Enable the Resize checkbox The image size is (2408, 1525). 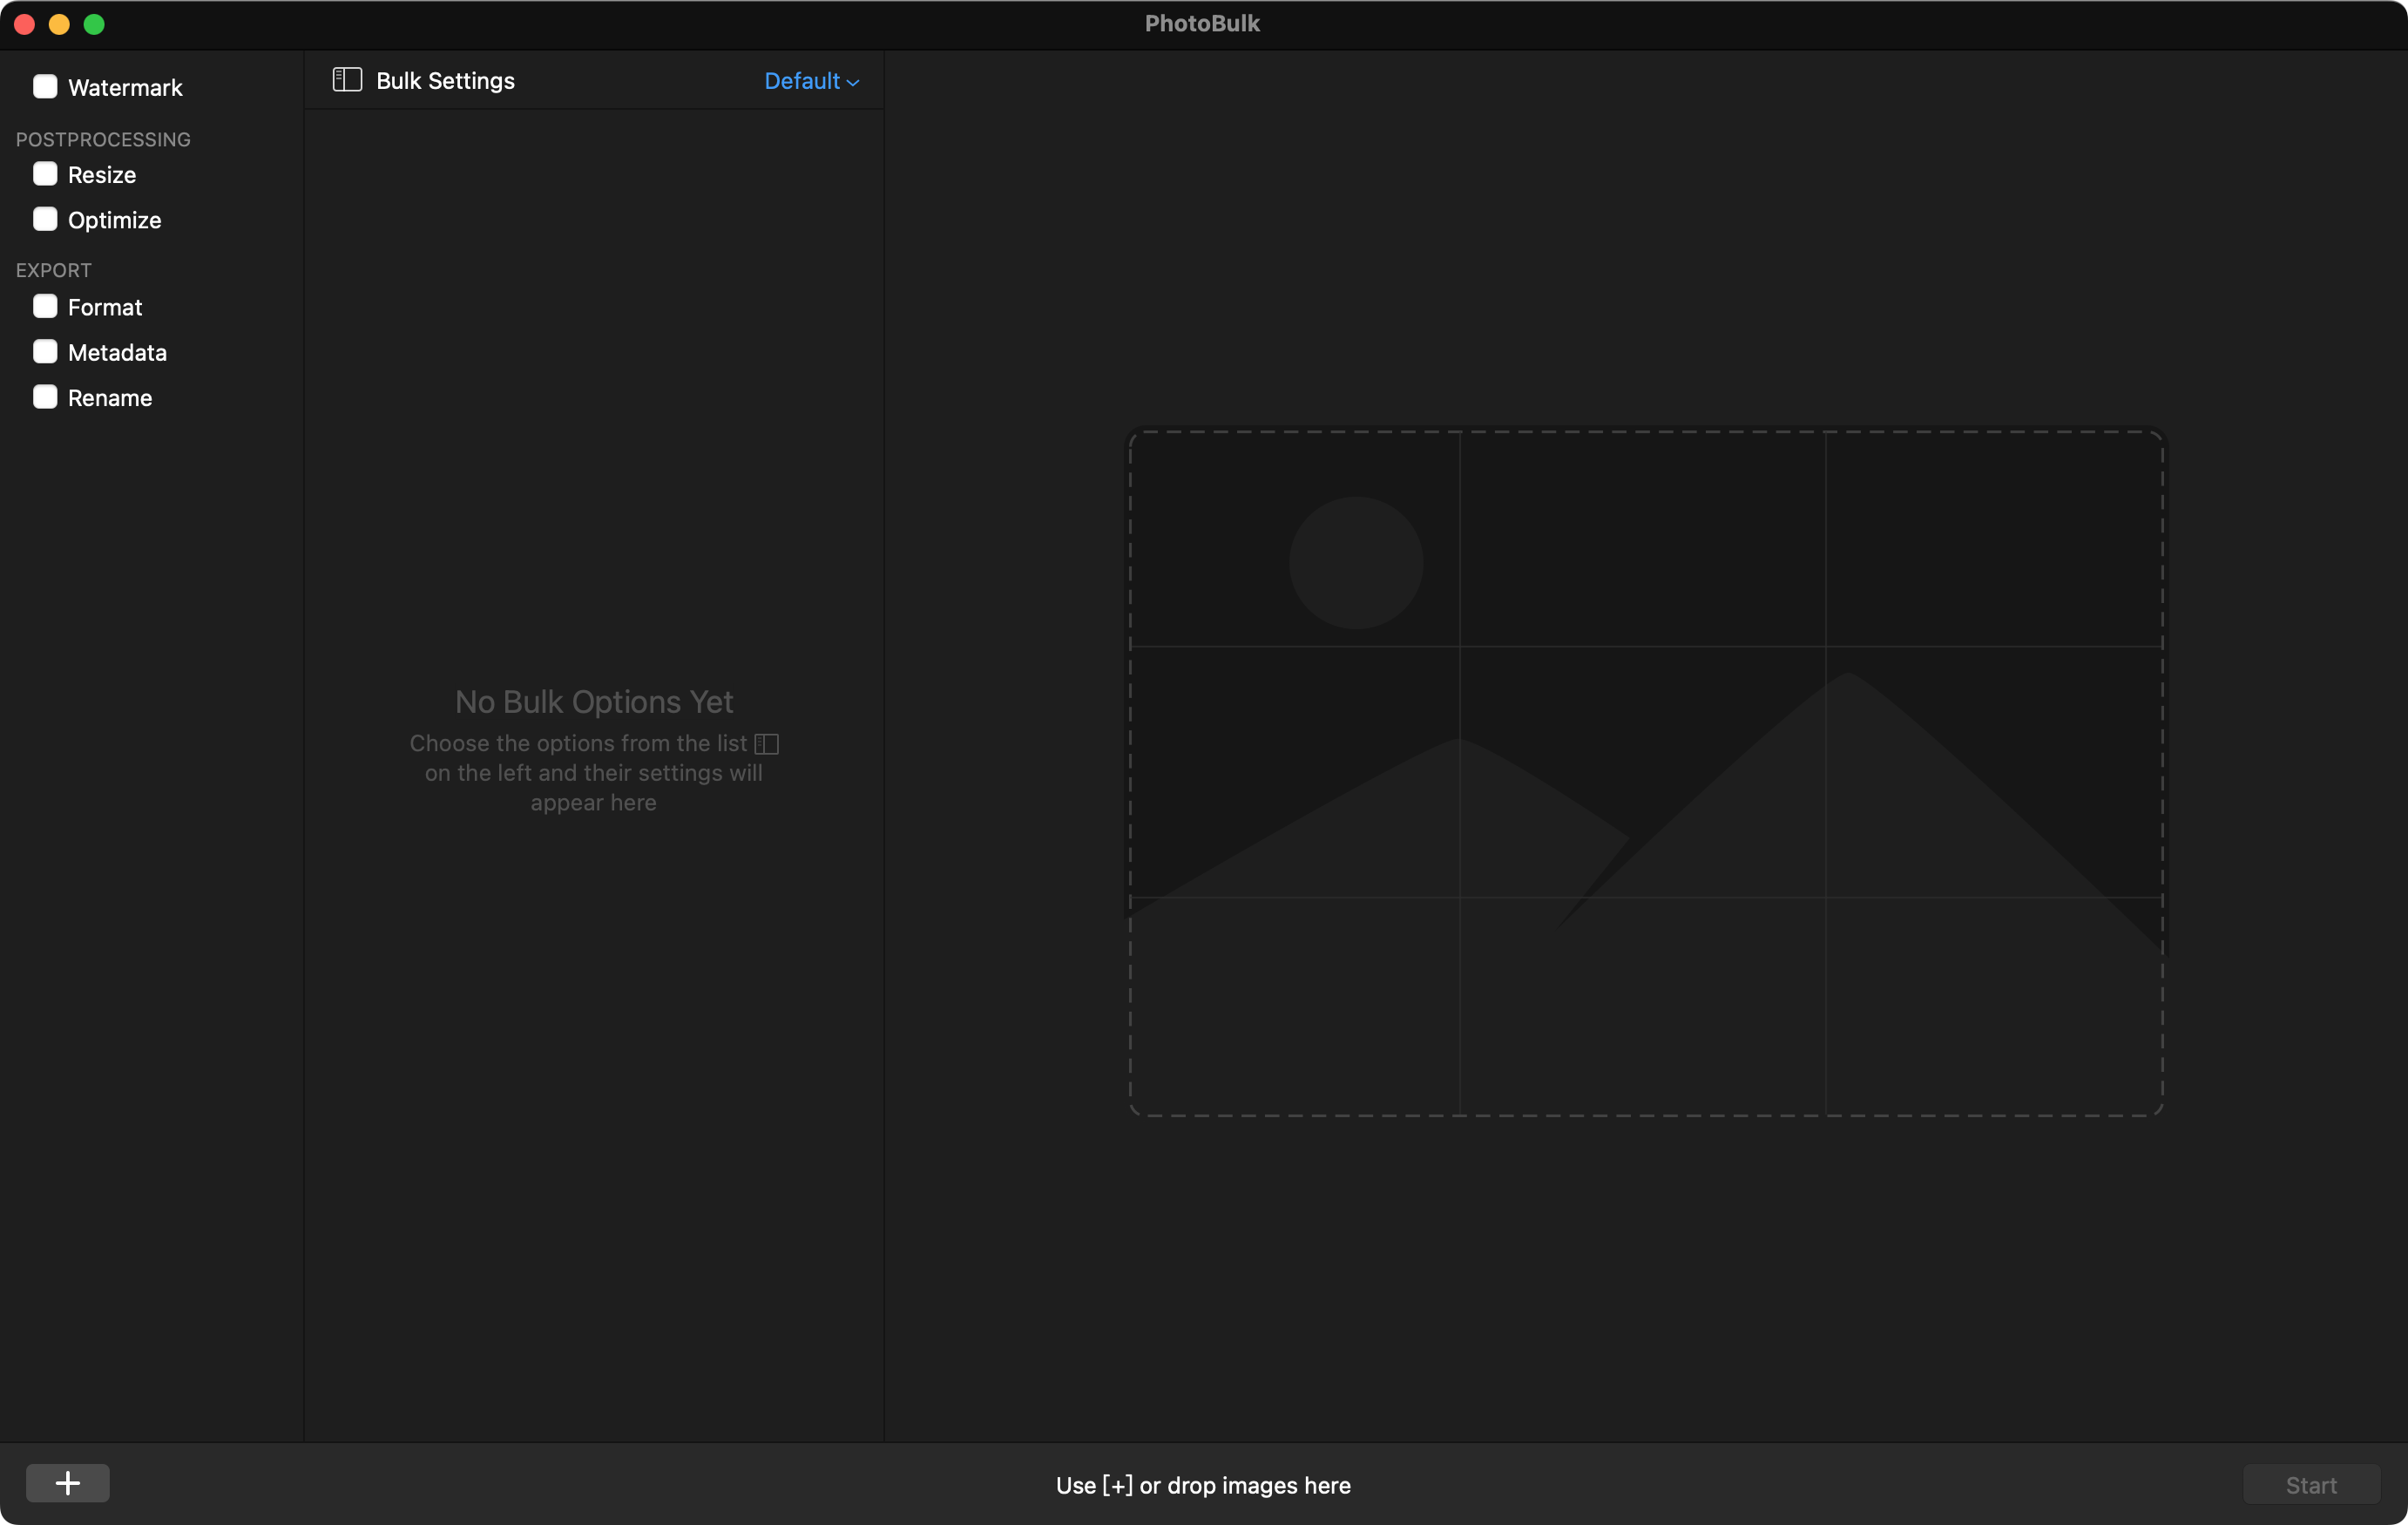click(x=45, y=174)
